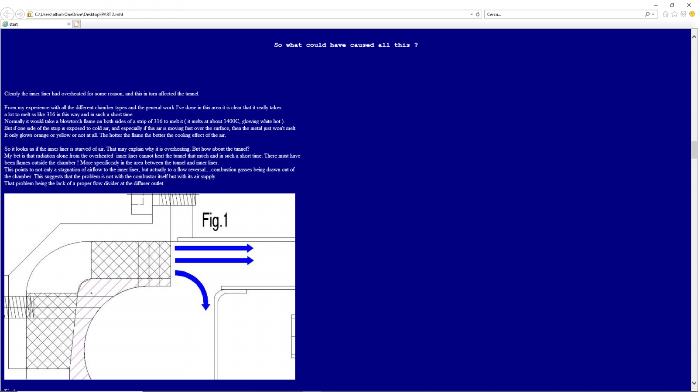Click the magnifier search icon

click(647, 14)
